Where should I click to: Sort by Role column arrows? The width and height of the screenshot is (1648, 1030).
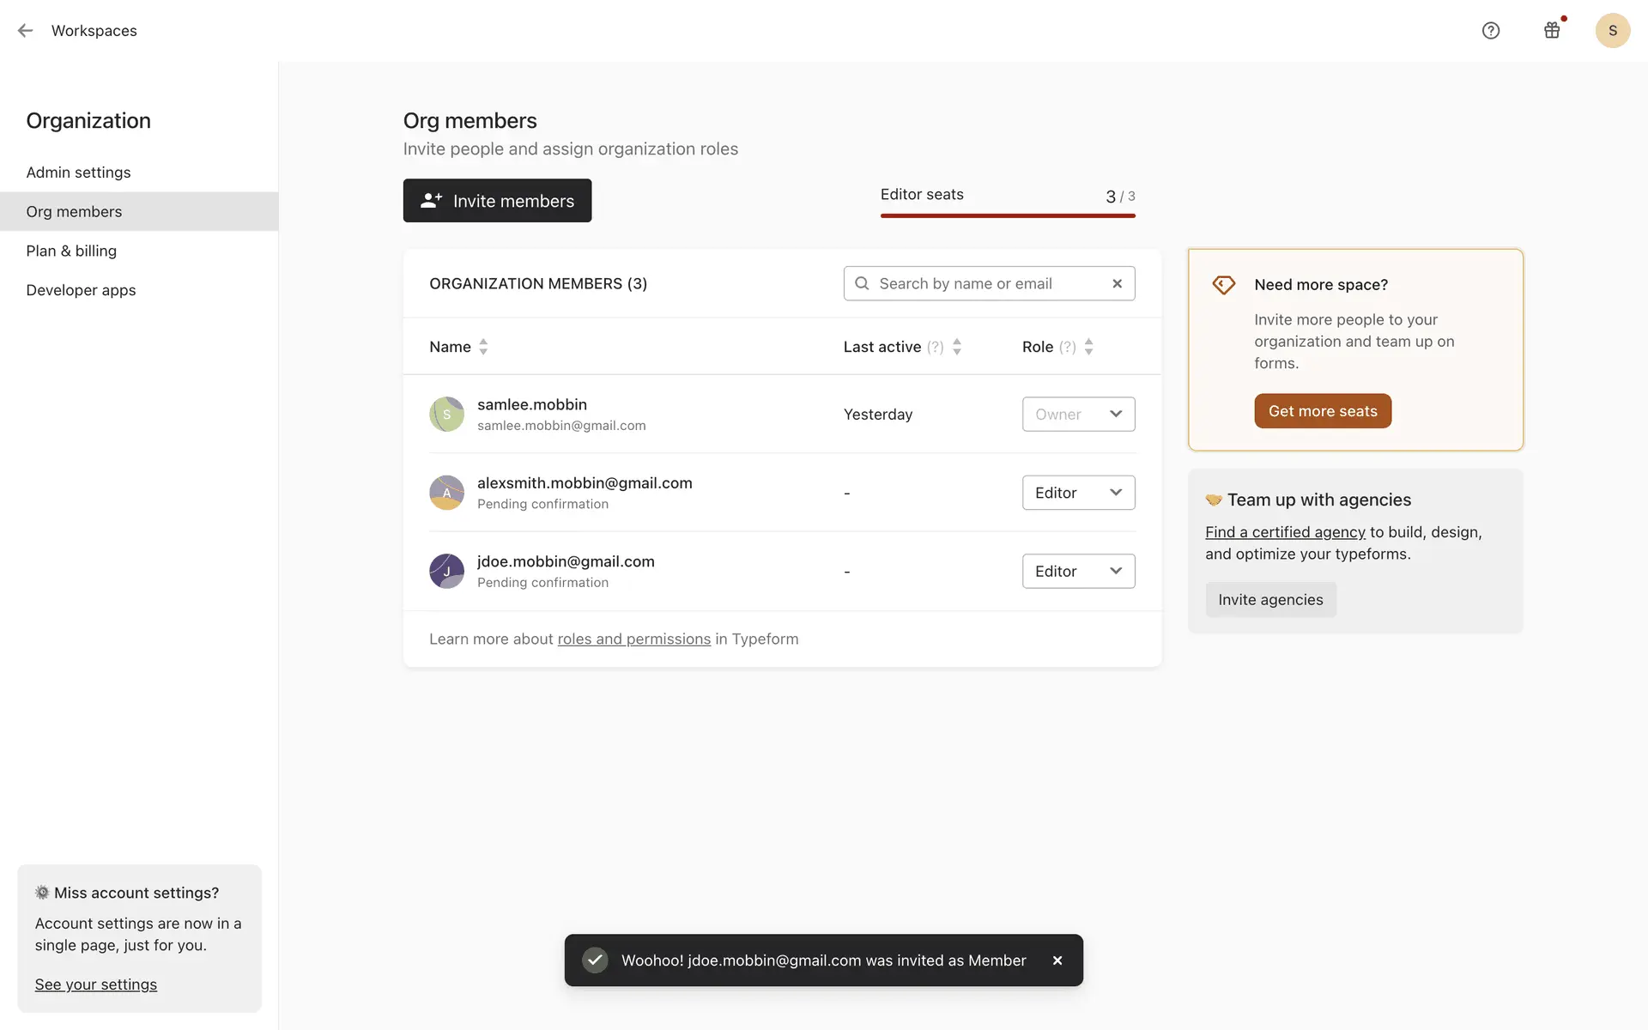[x=1088, y=347]
